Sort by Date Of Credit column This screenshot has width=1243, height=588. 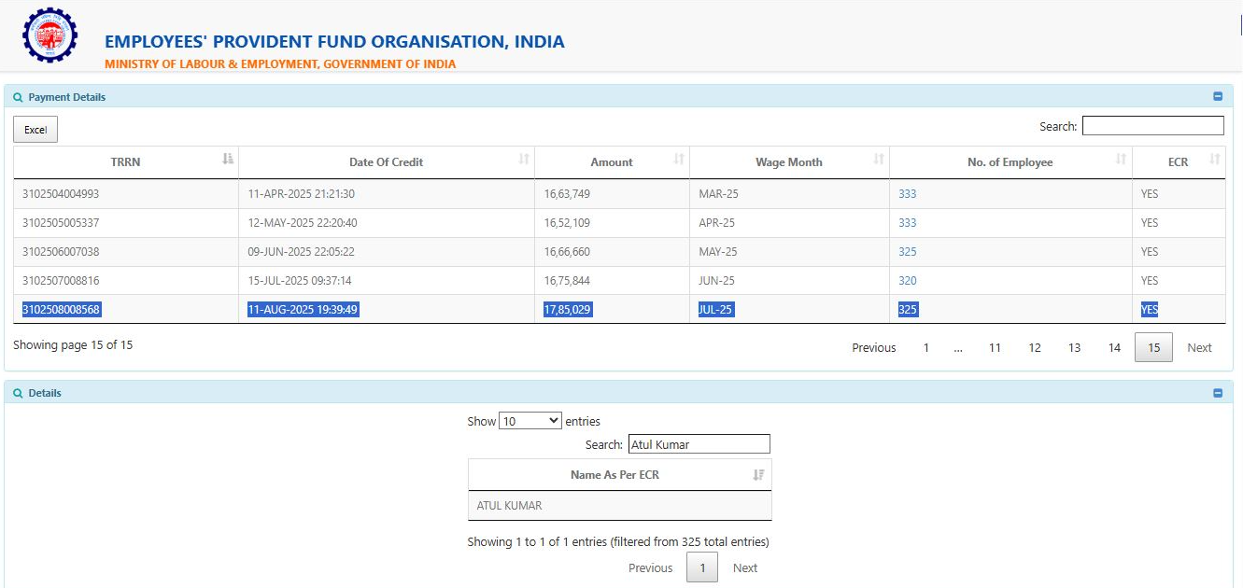[386, 161]
